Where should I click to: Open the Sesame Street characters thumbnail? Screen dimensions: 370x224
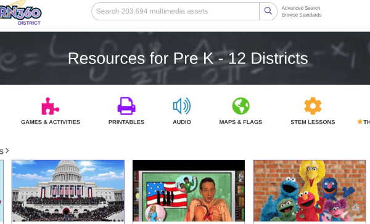tap(310, 191)
